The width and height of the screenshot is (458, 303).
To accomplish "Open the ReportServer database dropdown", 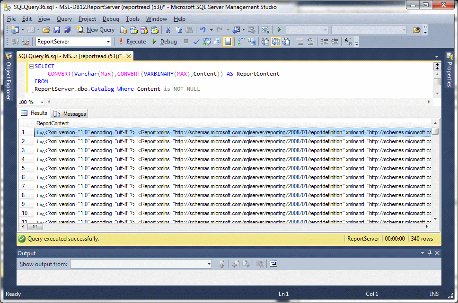I will [x=108, y=42].
